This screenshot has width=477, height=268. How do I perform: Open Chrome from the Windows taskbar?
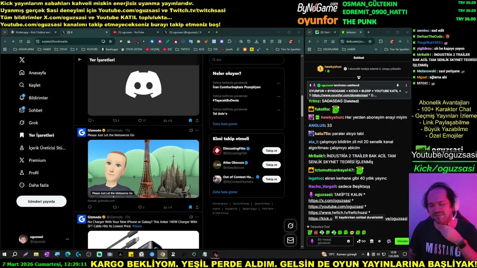(162, 255)
